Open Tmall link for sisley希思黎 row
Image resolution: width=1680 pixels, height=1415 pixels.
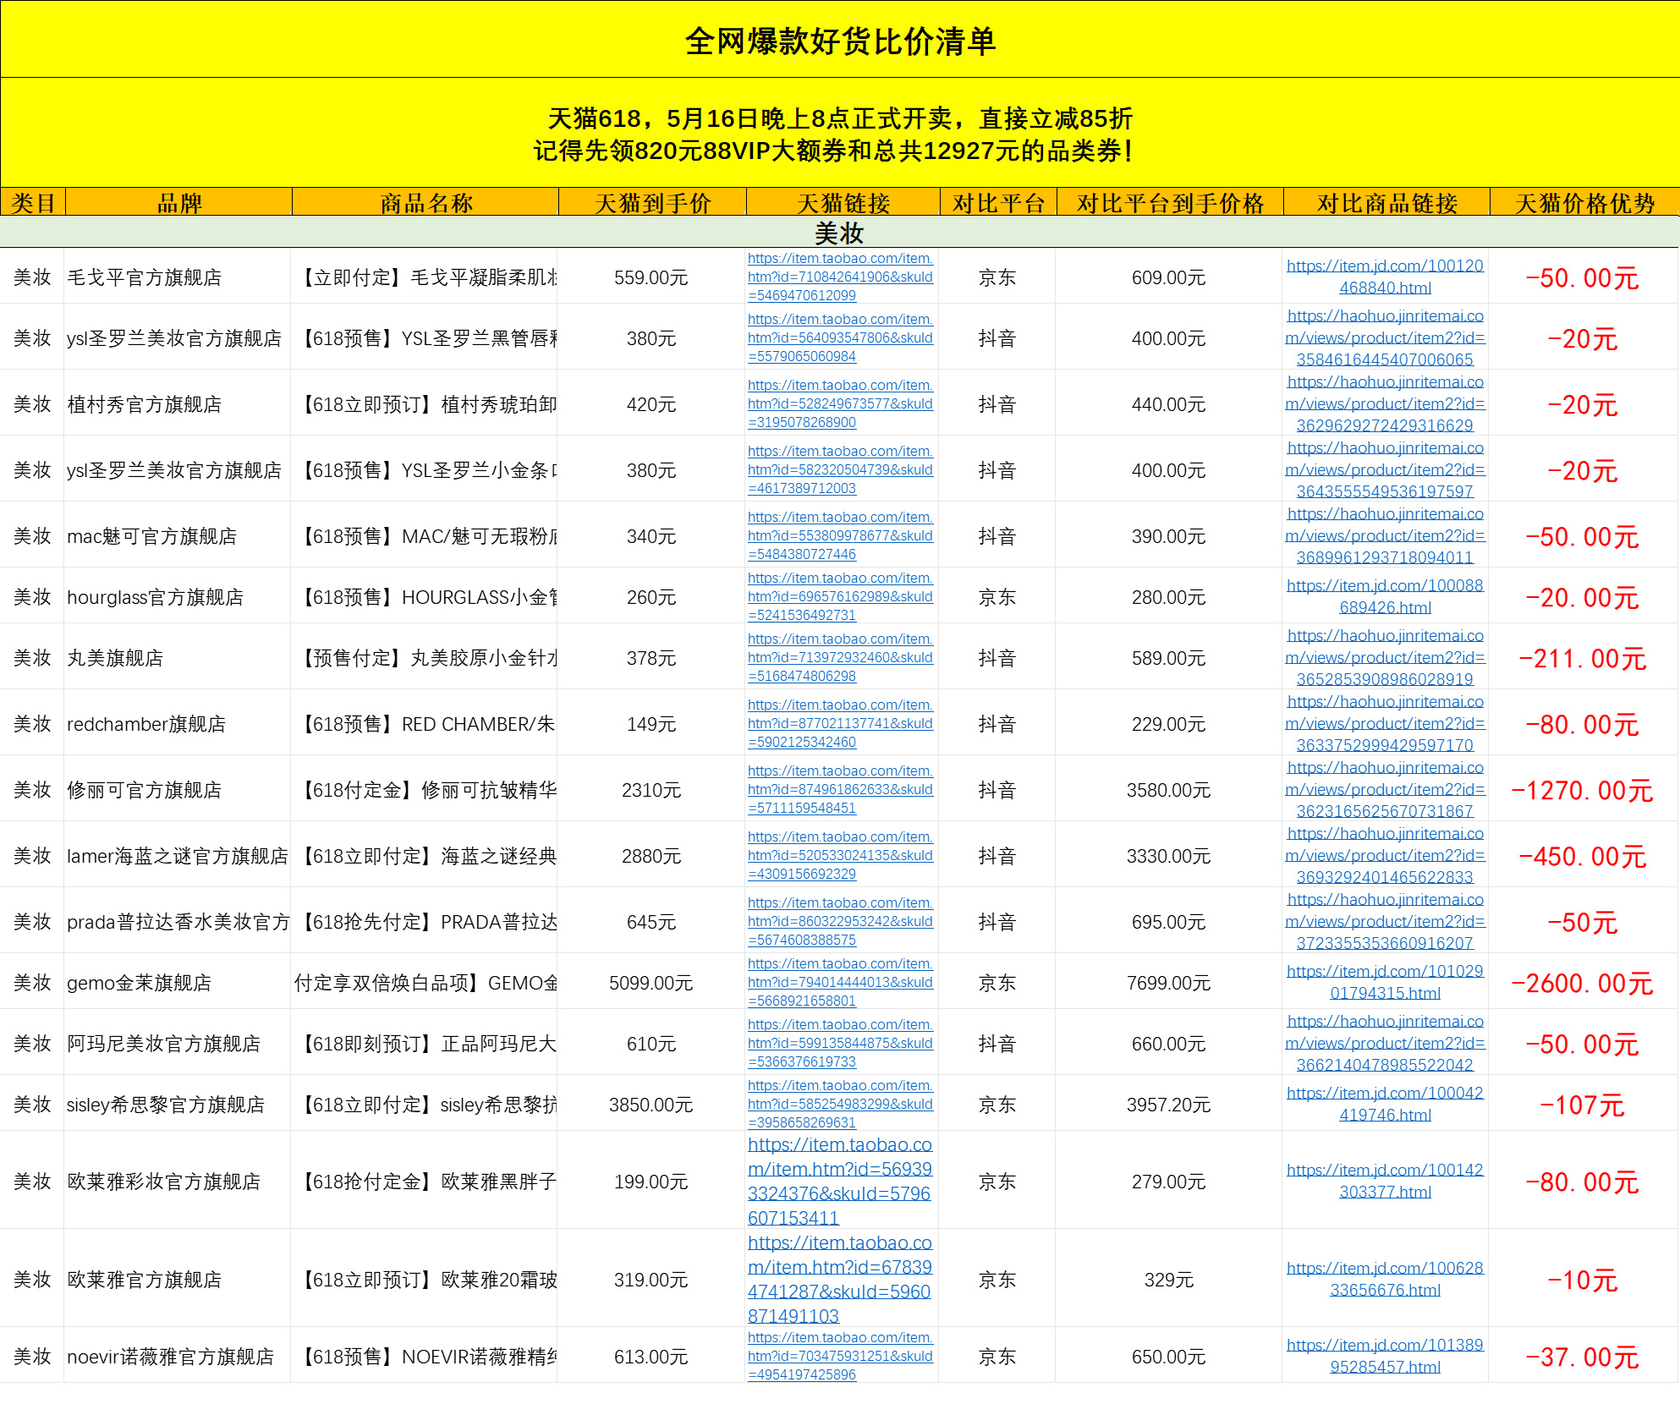(x=840, y=1104)
